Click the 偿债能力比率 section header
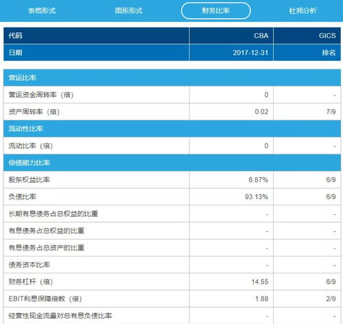 click(172, 163)
